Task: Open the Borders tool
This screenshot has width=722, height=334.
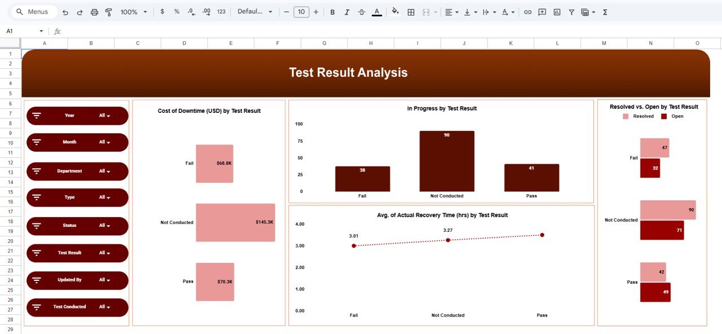Action: point(410,11)
